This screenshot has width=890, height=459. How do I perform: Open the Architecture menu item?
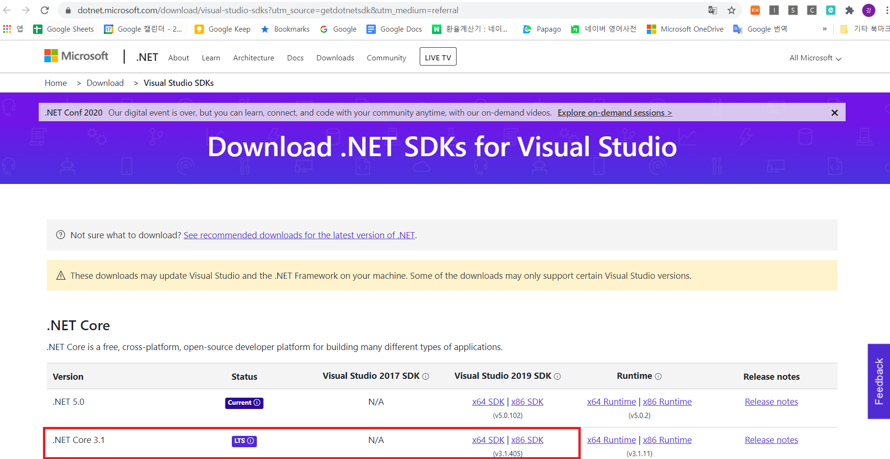(x=254, y=58)
